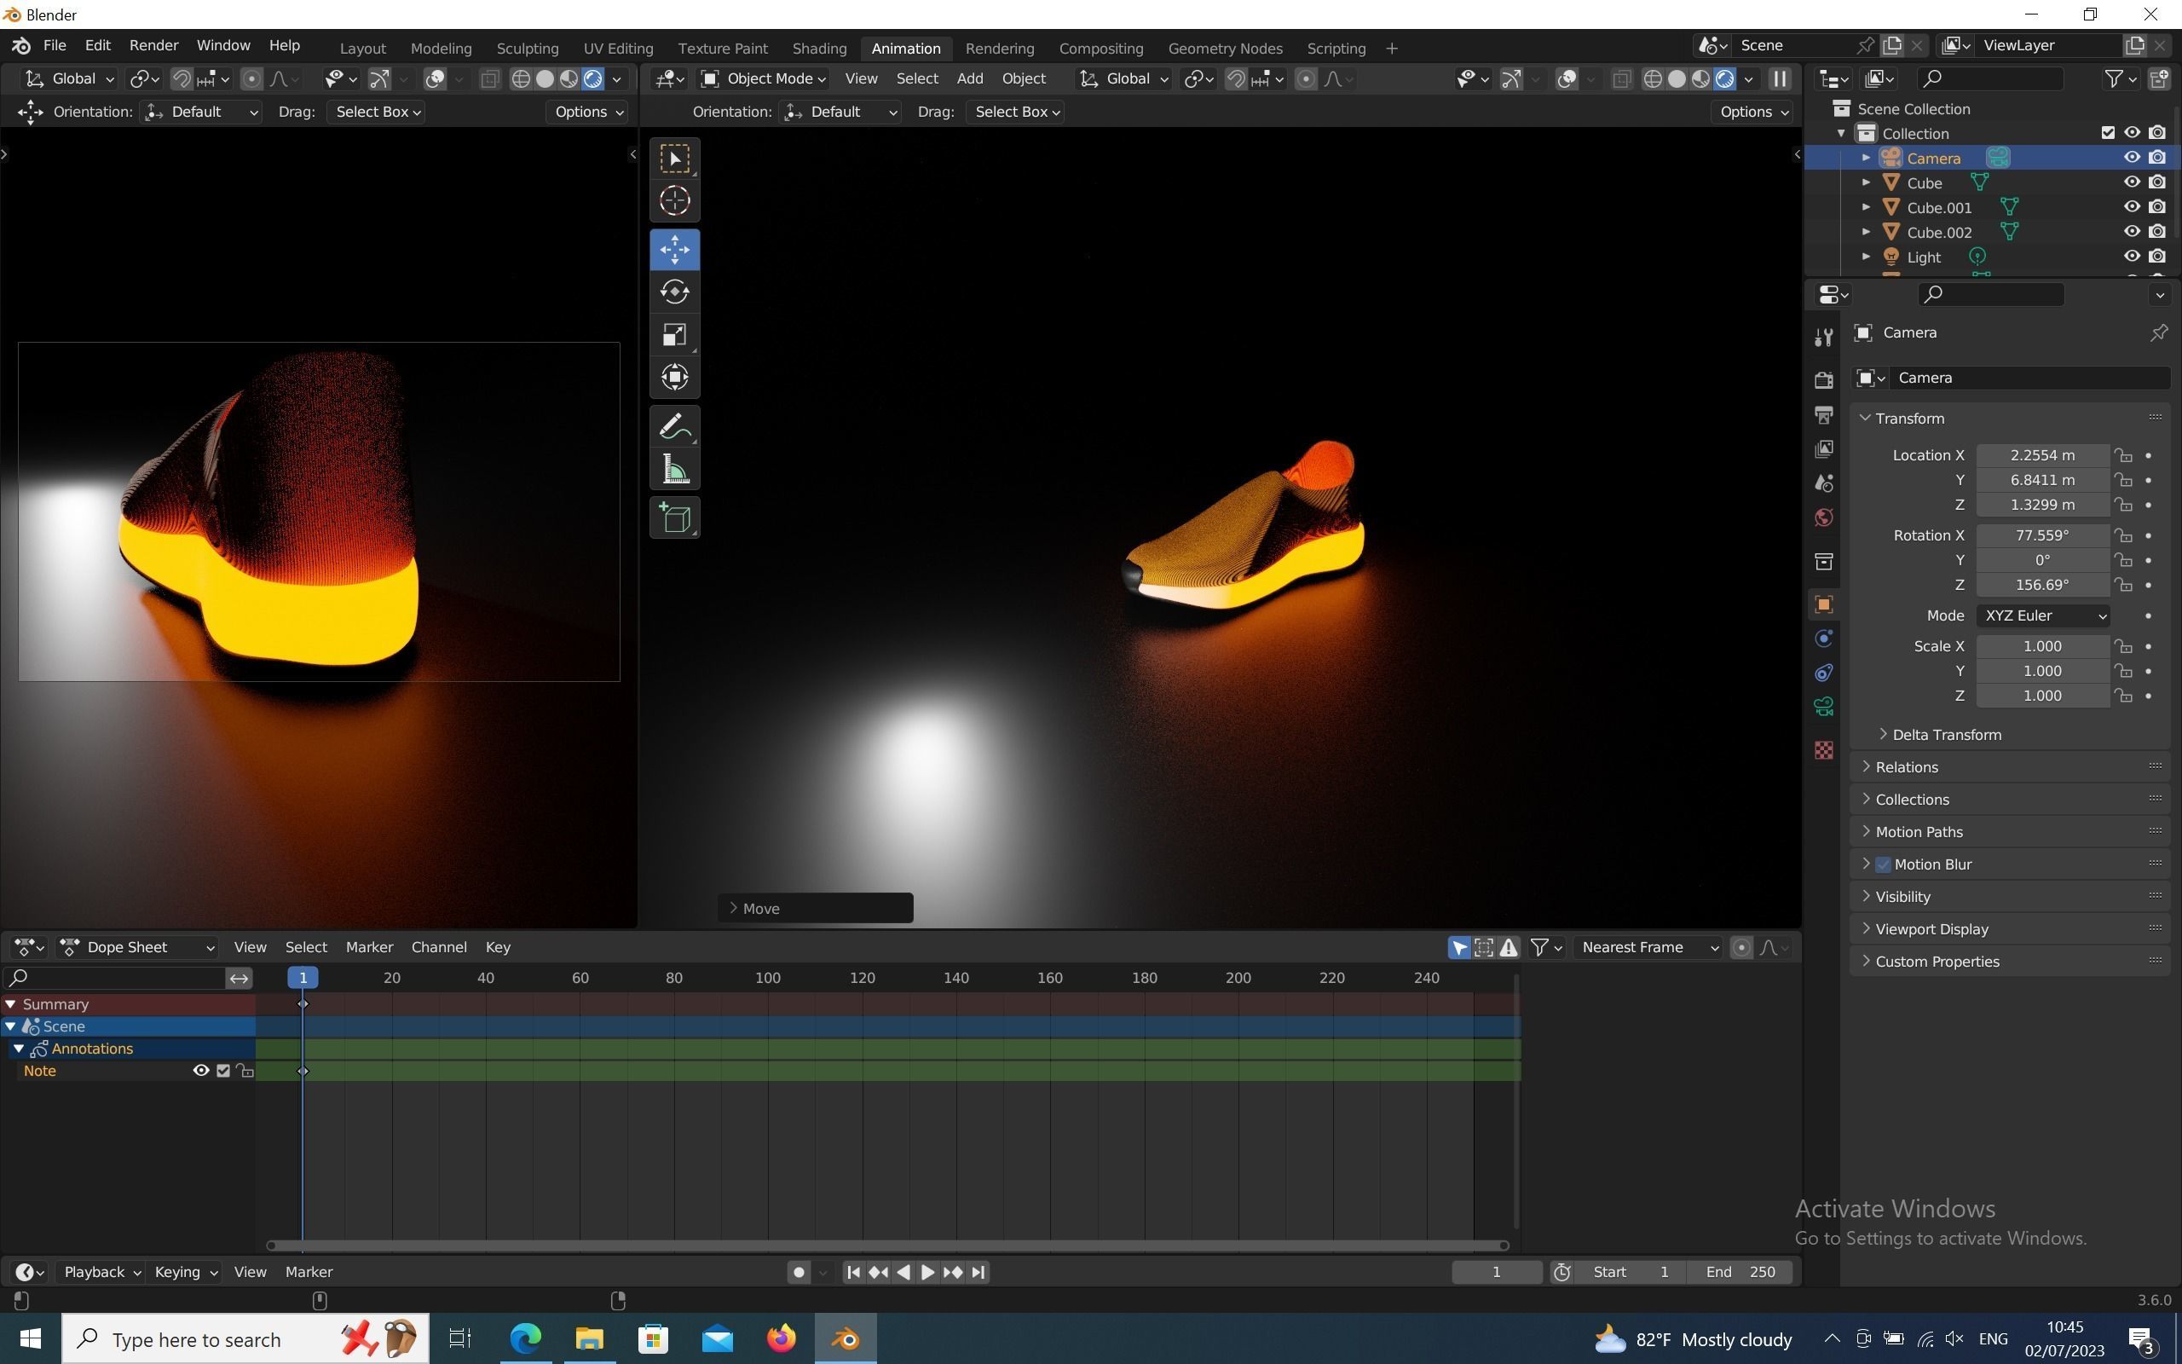This screenshot has width=2182, height=1364.
Task: Open the Keying popover in timeline
Action: click(x=185, y=1272)
